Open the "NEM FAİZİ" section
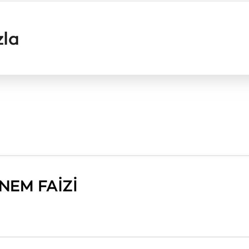 point(38,186)
